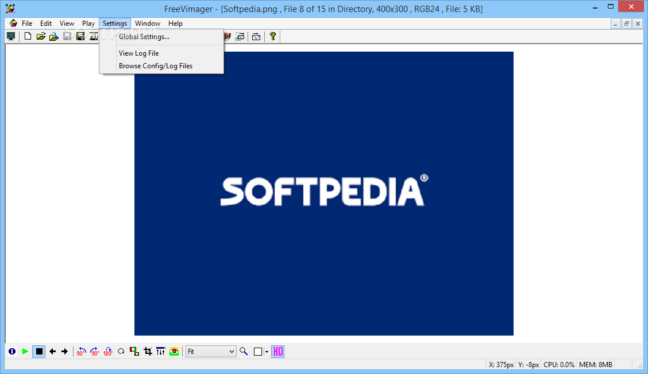Choose Global Settings... from the menu
This screenshot has height=374, width=648.
click(x=161, y=37)
